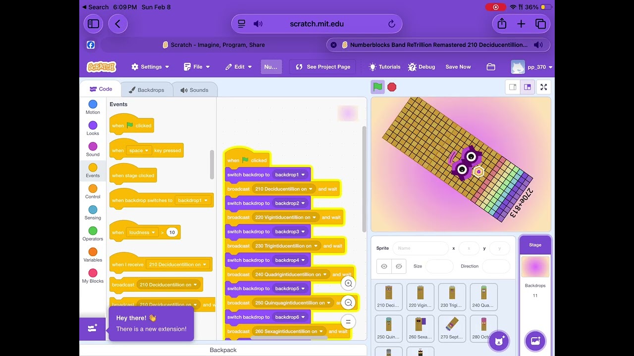Select the 270 Sept sprite thumbnail

(x=452, y=328)
